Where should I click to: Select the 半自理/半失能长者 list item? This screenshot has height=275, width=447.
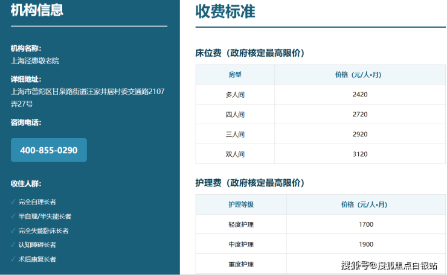pyautogui.click(x=45, y=217)
